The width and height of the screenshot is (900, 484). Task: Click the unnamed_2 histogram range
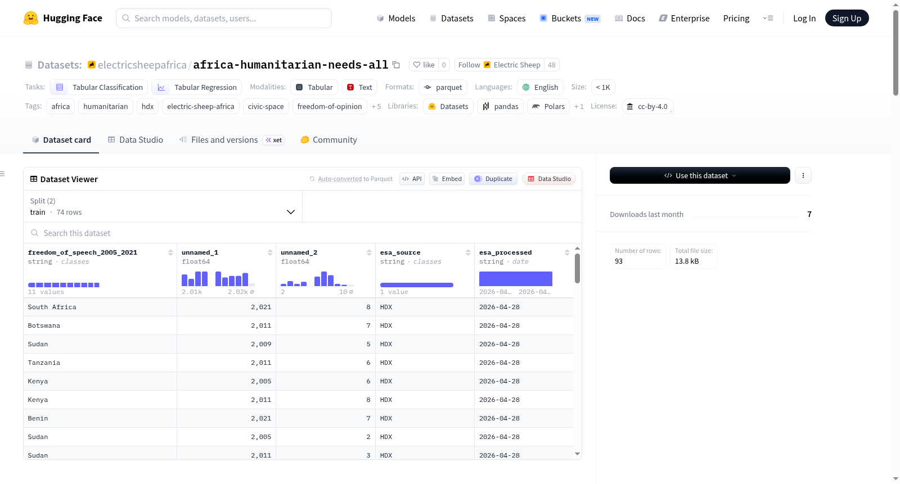[x=317, y=279]
